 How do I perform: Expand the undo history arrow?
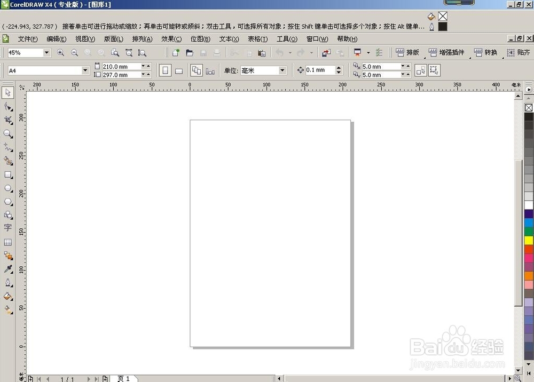tap(290, 53)
